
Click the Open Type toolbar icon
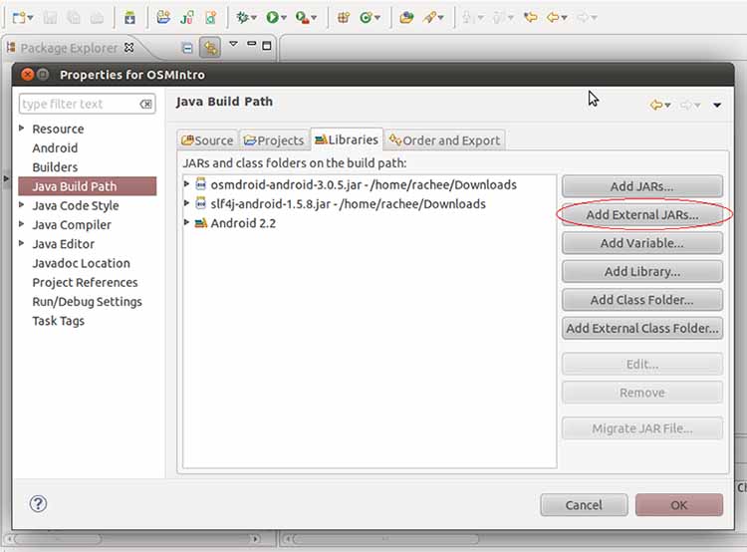(x=406, y=18)
